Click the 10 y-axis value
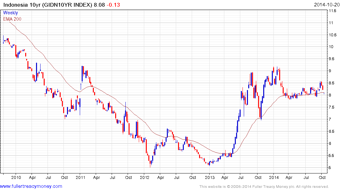The width and height of the screenshot is (343, 191). (331, 47)
